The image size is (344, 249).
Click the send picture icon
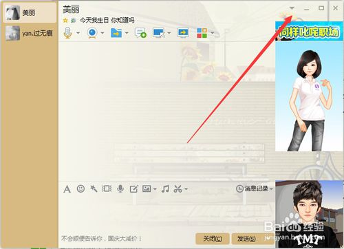pos(147,188)
